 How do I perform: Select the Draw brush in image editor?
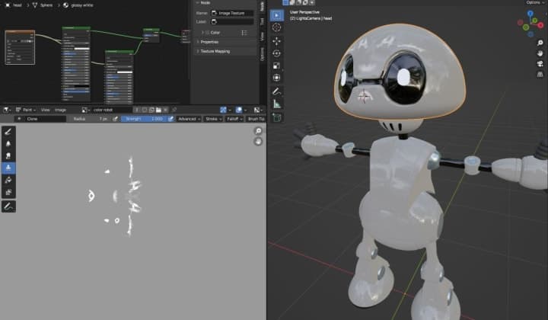coord(8,131)
